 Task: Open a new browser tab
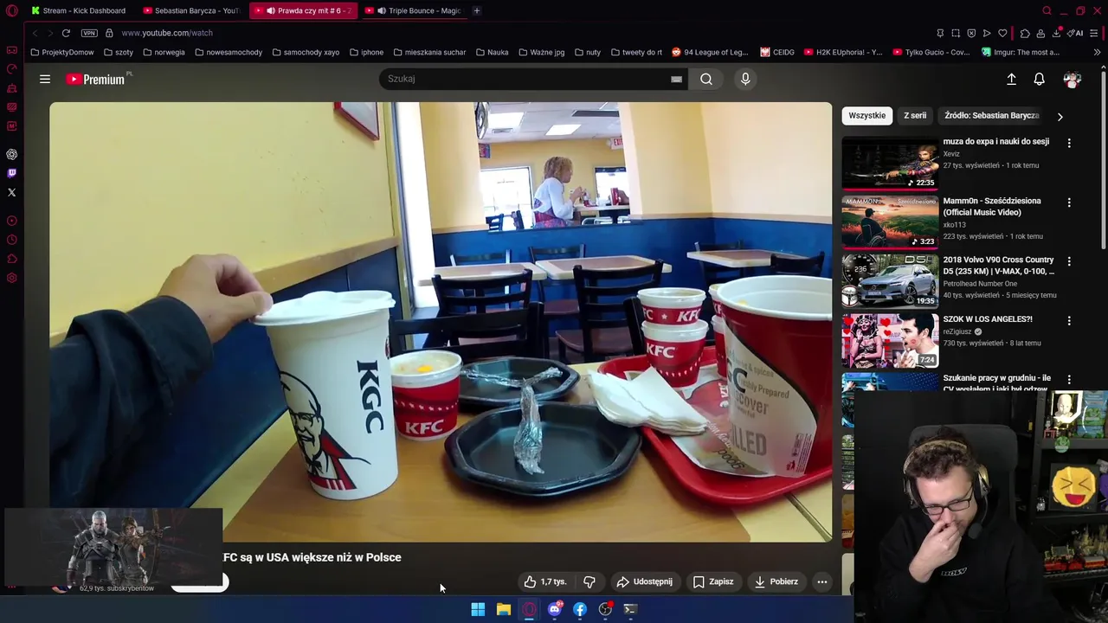476,10
